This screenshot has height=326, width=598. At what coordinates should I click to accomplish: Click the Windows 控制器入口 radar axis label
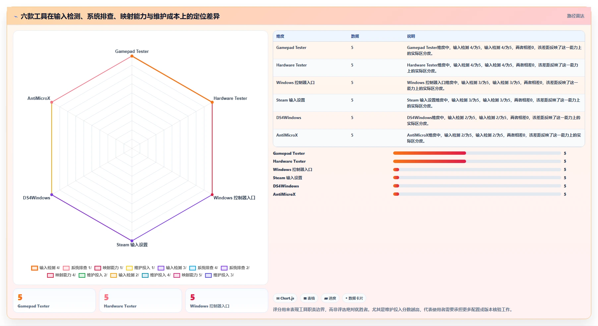234,198
